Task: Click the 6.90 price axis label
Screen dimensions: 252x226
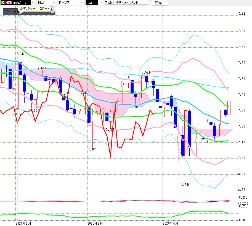Action: [242, 174]
